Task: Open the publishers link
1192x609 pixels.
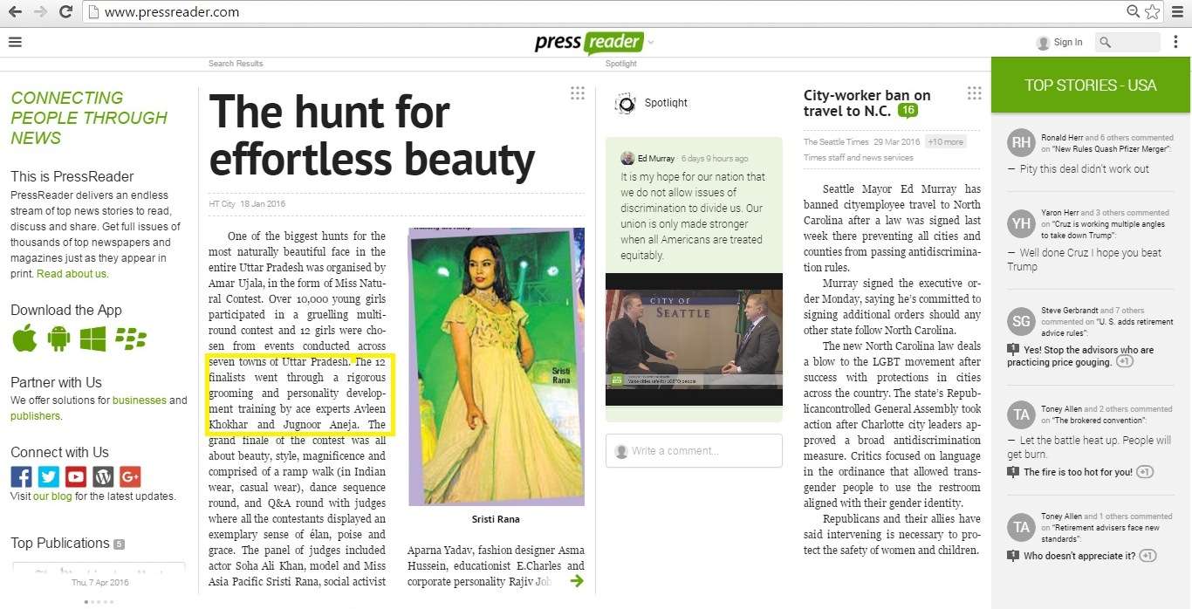Action: click(35, 416)
